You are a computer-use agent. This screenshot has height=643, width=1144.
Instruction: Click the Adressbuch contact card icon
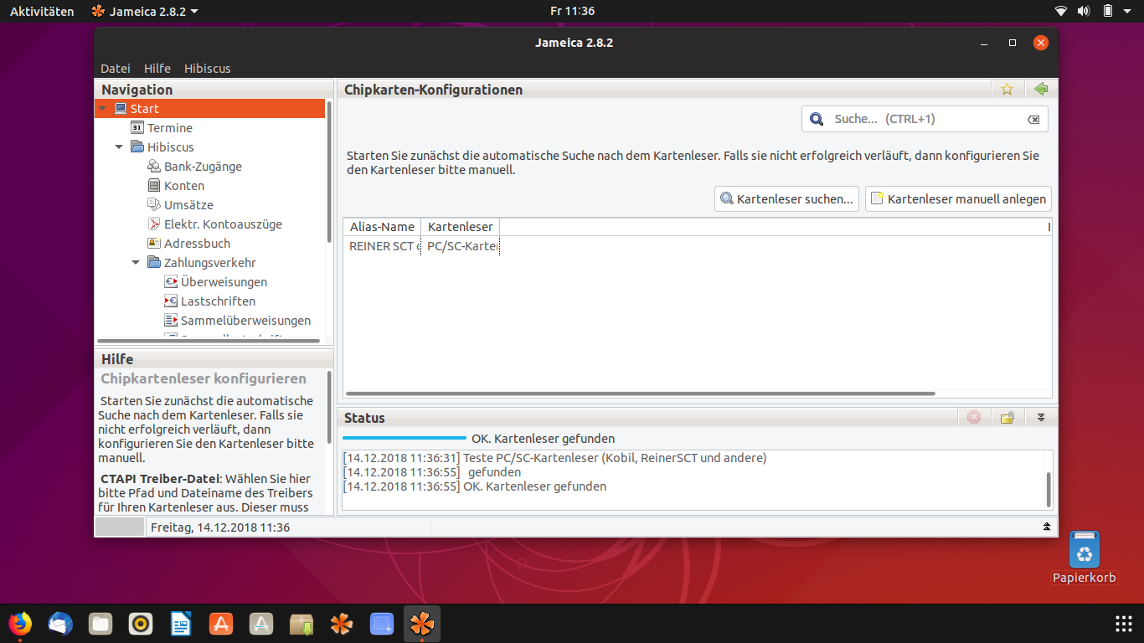[x=154, y=244]
